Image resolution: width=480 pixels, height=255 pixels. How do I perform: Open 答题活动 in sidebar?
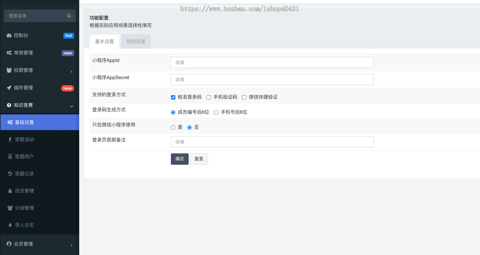(x=40, y=139)
